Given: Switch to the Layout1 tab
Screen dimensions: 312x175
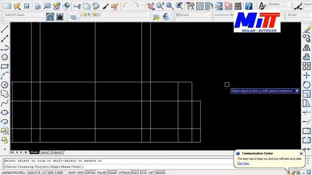Looking at the screenshot, I should (45, 152).
